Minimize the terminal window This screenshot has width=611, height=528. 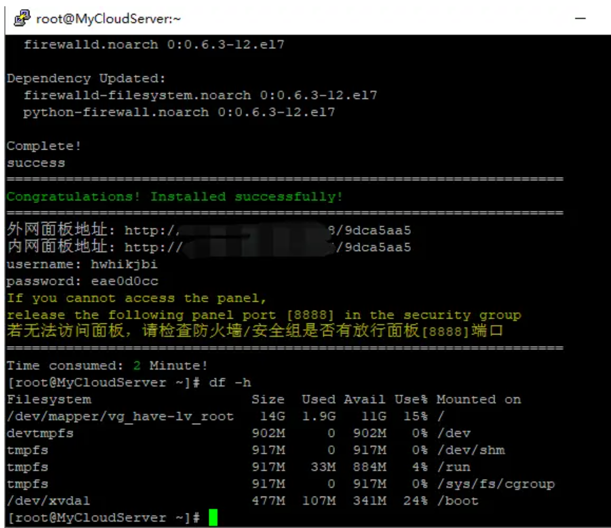[580, 19]
